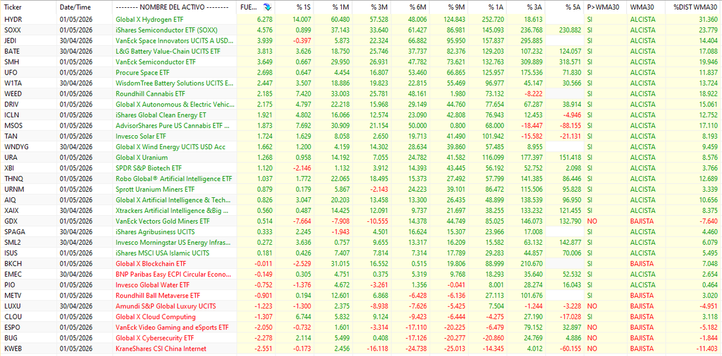Click Global X Cybersecurity ETF name
This screenshot has height=356, width=722.
pyautogui.click(x=156, y=338)
